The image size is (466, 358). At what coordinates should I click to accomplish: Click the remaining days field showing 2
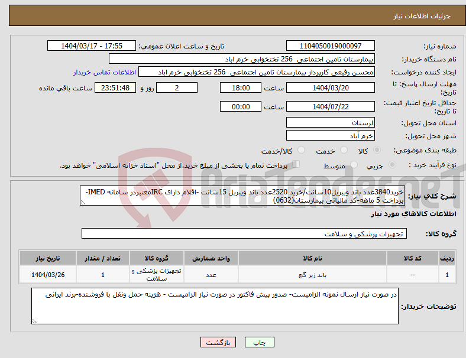tap(177, 87)
